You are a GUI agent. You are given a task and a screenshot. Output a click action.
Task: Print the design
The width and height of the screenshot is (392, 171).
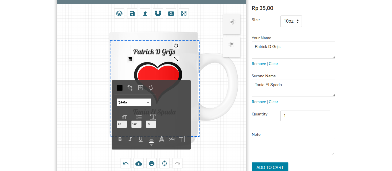pyautogui.click(x=152, y=163)
